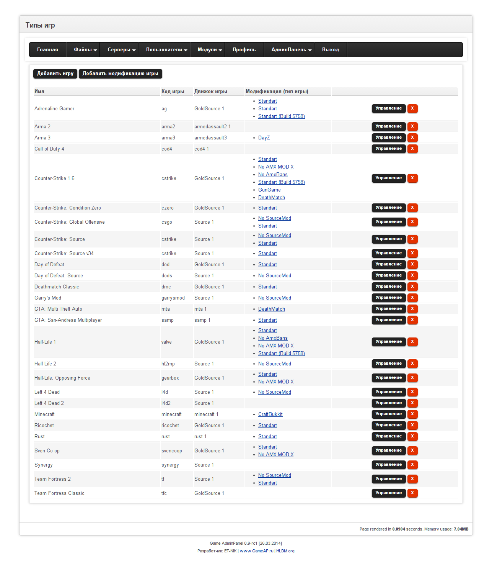Remove Half-Life 1 using the X button
Image resolution: width=492 pixels, height=570 pixels.
(412, 342)
